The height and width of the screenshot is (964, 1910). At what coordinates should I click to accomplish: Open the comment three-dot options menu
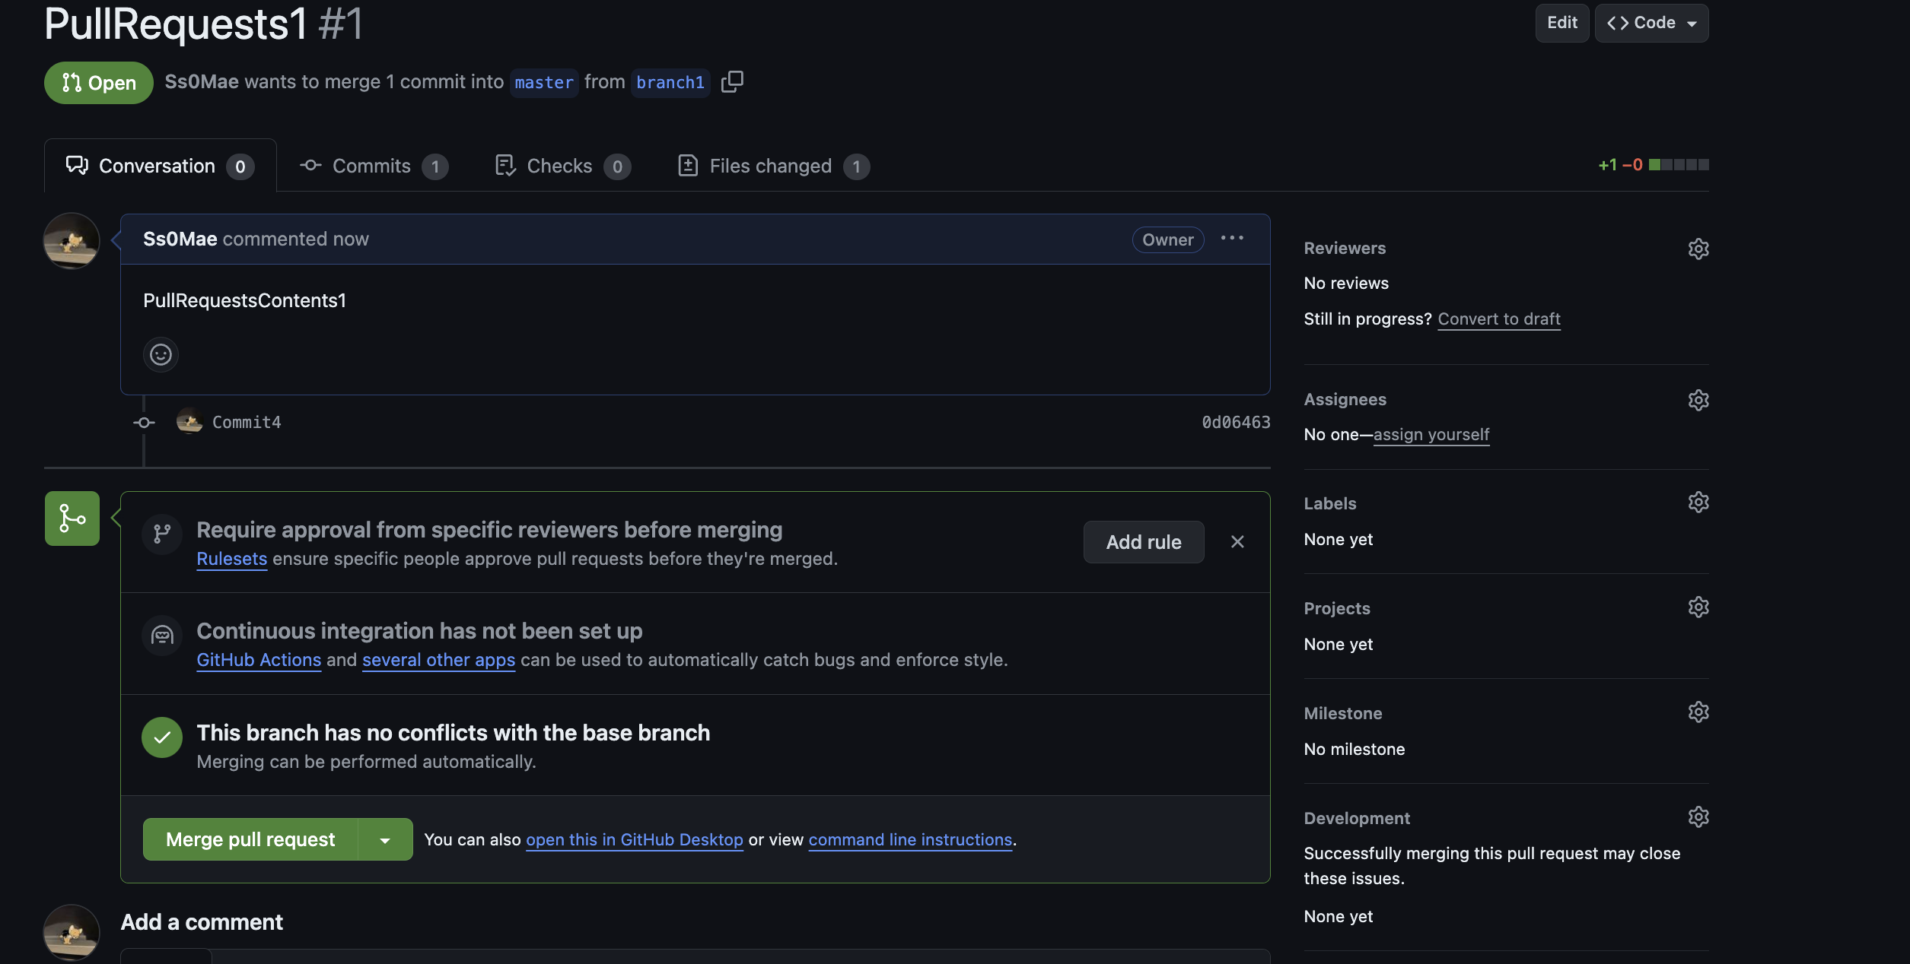(1232, 238)
